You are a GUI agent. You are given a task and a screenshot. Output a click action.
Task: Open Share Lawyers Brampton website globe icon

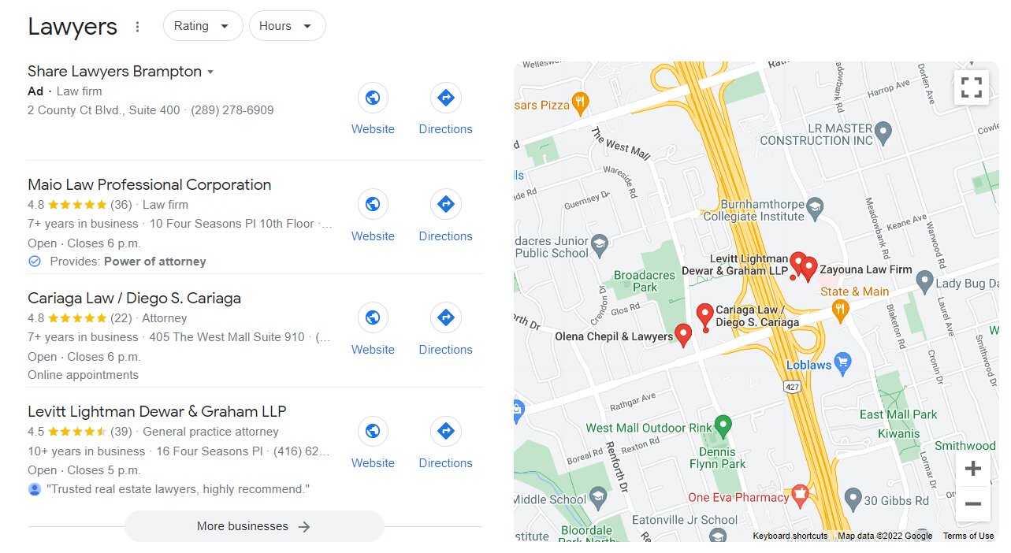click(x=373, y=98)
